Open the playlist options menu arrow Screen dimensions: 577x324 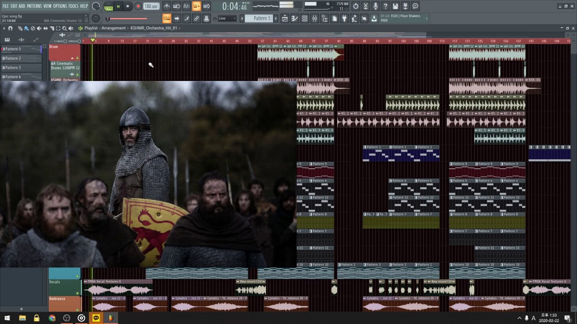point(4,28)
